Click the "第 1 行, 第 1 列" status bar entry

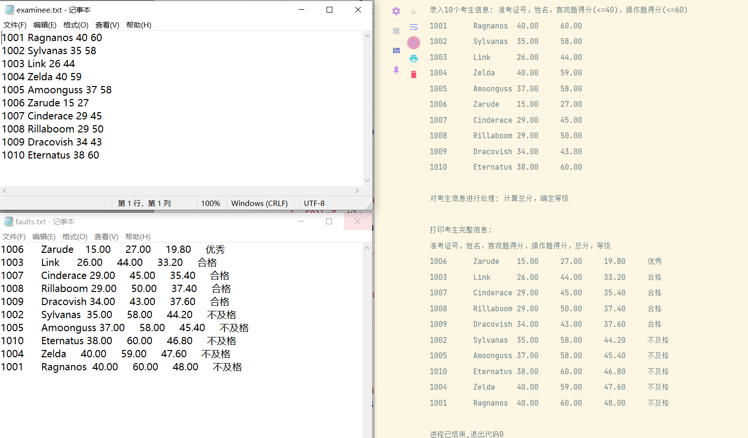tap(144, 204)
